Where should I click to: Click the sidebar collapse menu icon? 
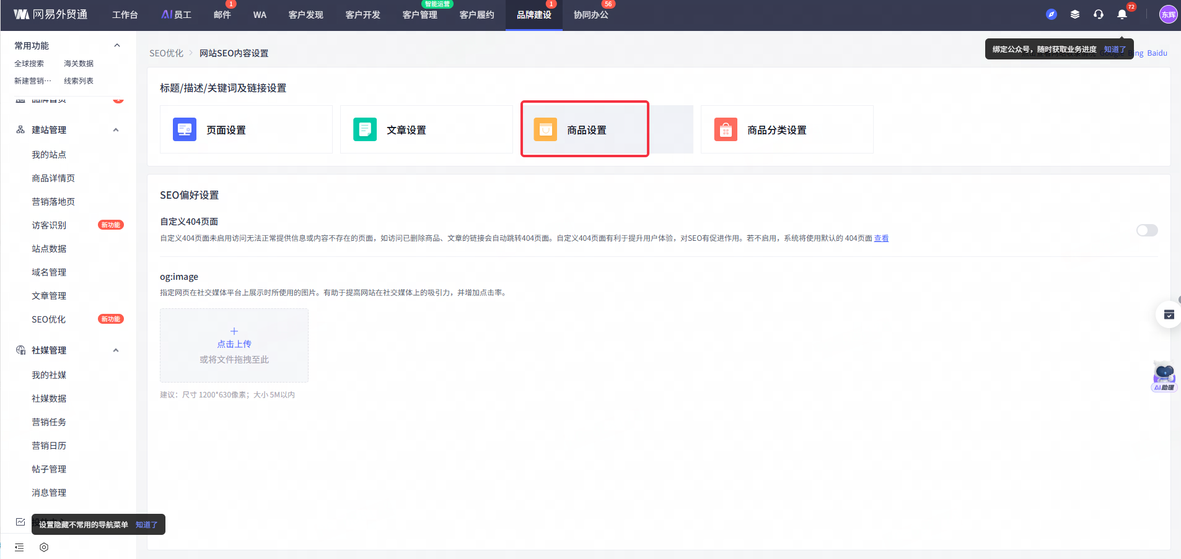tap(19, 547)
